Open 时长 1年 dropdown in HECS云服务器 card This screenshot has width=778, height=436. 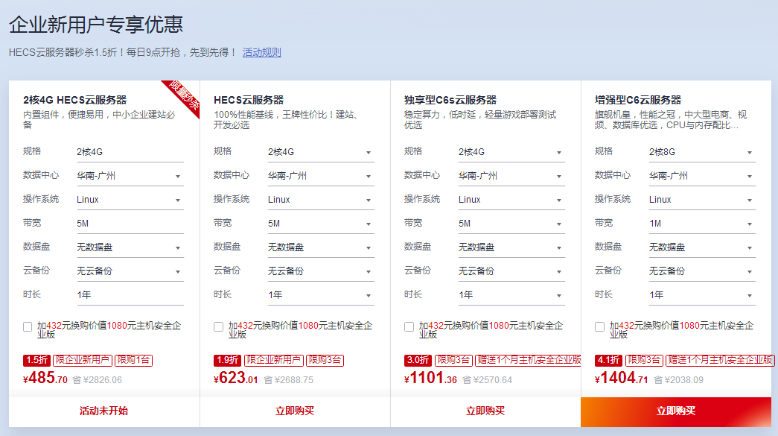pos(321,295)
